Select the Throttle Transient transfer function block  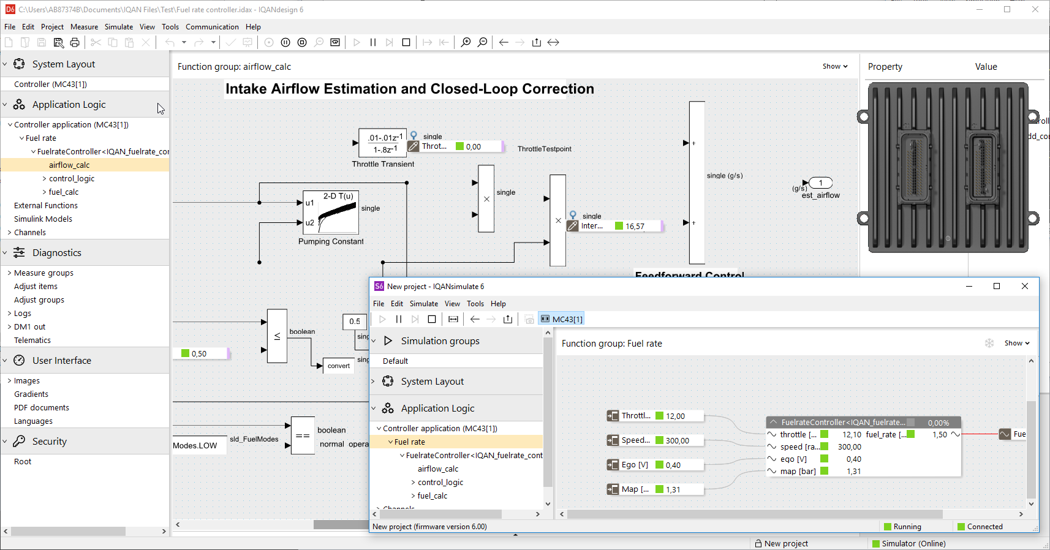point(383,143)
